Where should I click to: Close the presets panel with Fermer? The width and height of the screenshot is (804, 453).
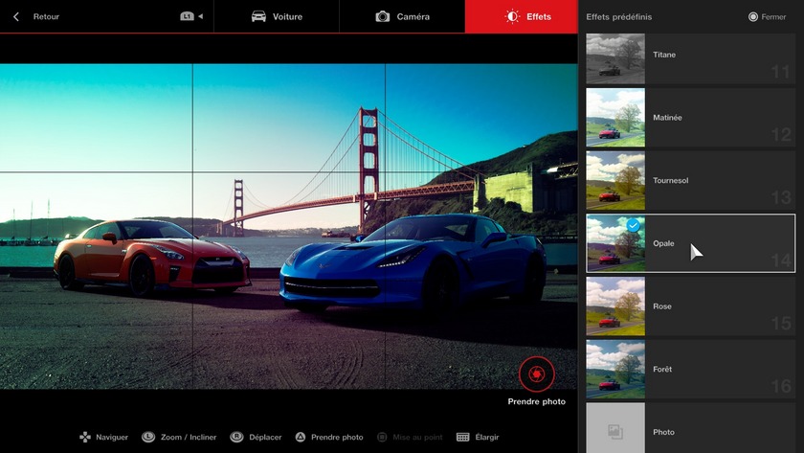pyautogui.click(x=767, y=17)
